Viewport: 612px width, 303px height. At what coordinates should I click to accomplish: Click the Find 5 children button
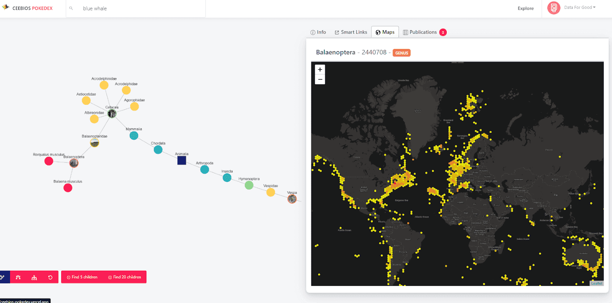82,277
